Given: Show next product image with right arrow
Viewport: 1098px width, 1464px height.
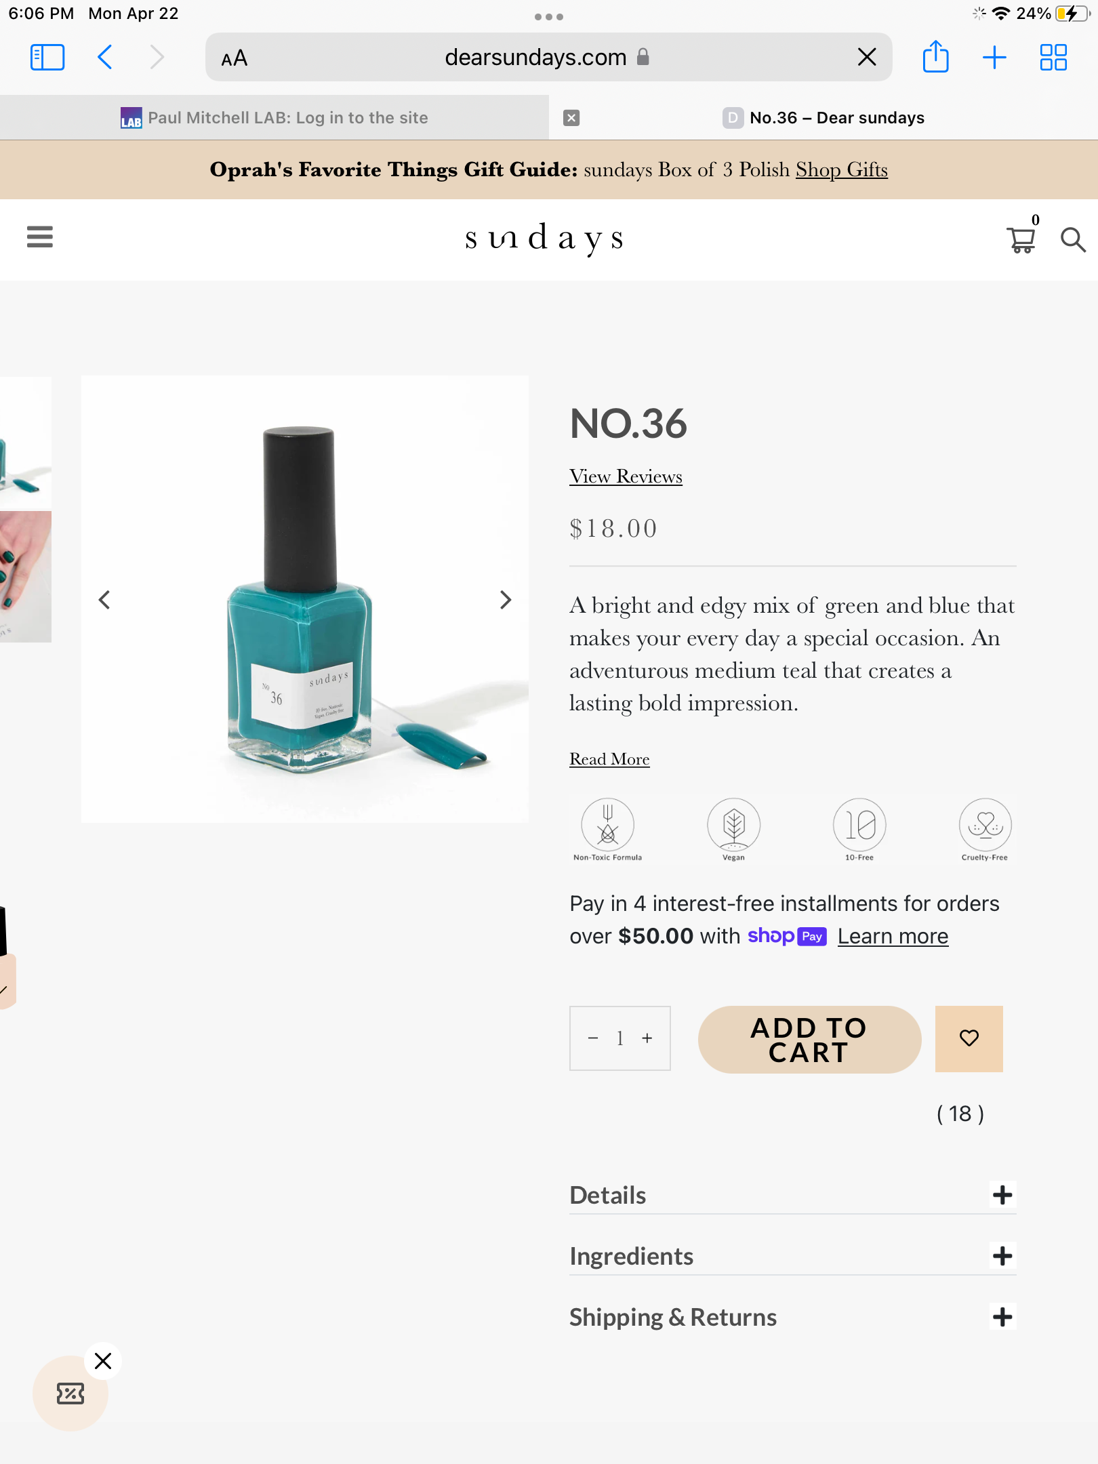Looking at the screenshot, I should pos(505,600).
